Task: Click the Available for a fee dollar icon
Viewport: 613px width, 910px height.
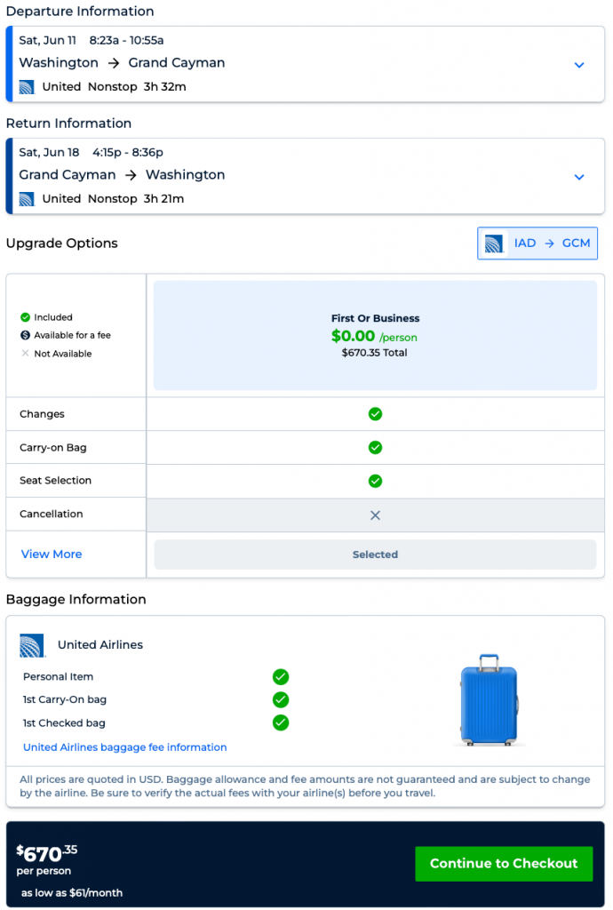Action: pos(25,335)
